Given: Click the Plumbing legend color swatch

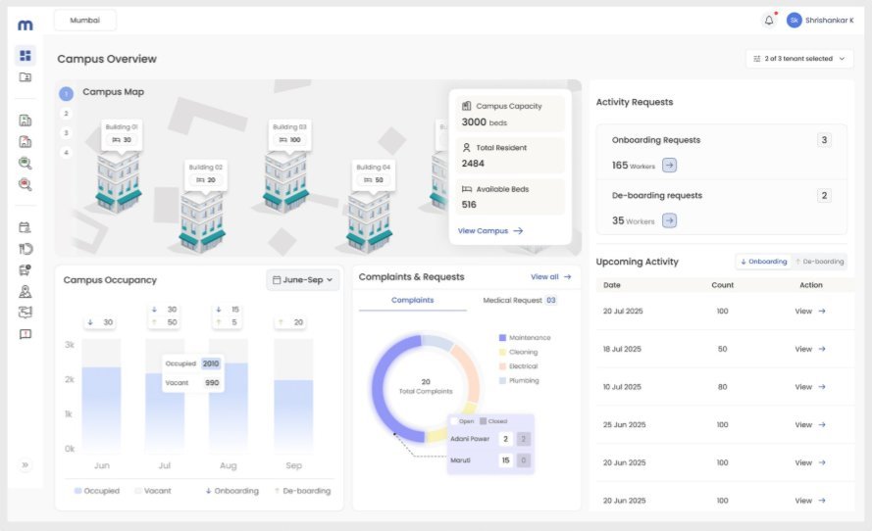Looking at the screenshot, I should pyautogui.click(x=502, y=380).
